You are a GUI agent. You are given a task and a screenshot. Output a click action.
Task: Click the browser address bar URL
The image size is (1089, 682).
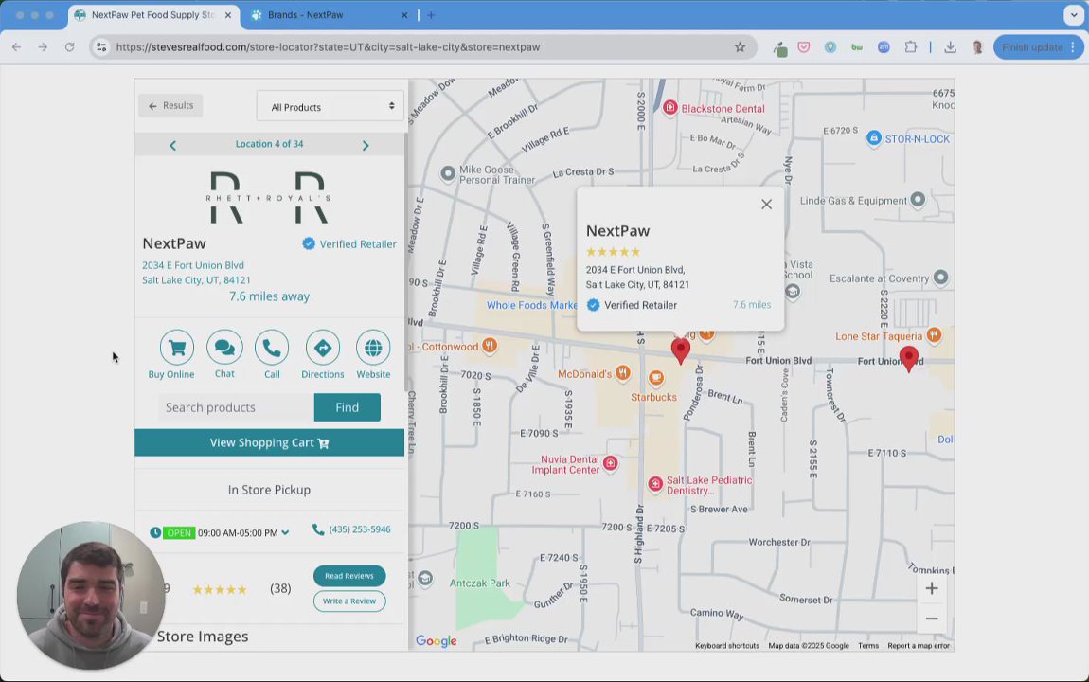tap(328, 47)
